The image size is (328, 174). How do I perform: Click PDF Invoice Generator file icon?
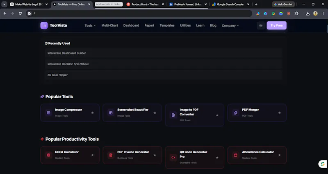[x=111, y=155]
